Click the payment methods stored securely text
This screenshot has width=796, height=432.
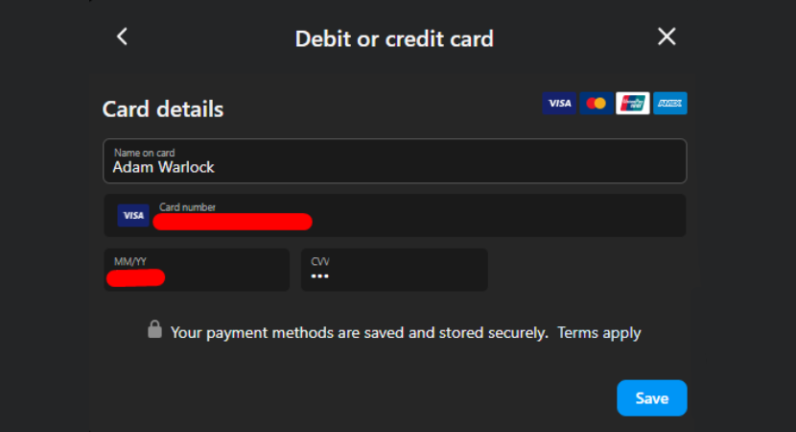pos(359,333)
